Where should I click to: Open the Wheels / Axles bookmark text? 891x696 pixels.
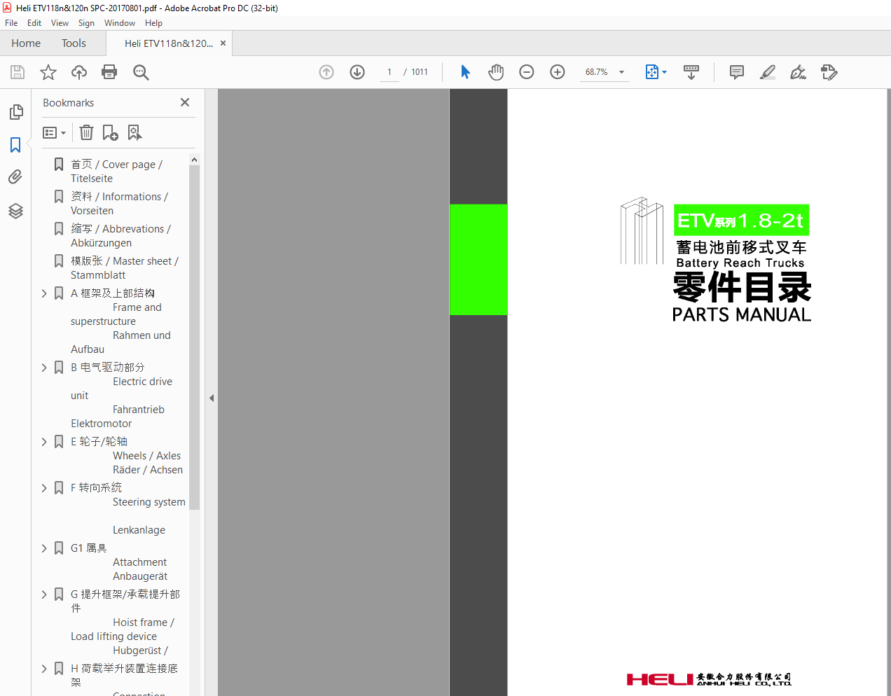tap(147, 456)
